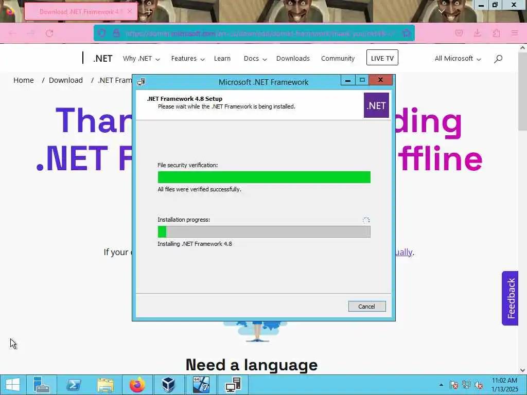
Task: Open File Explorer from the taskbar
Action: 105,385
